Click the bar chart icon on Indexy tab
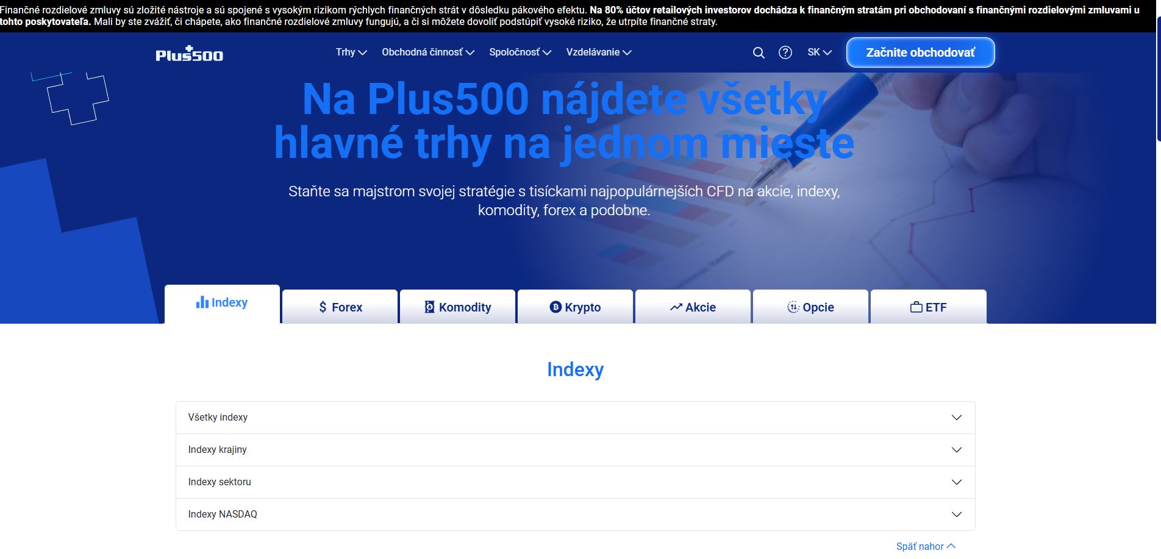The height and width of the screenshot is (559, 1161). point(202,302)
